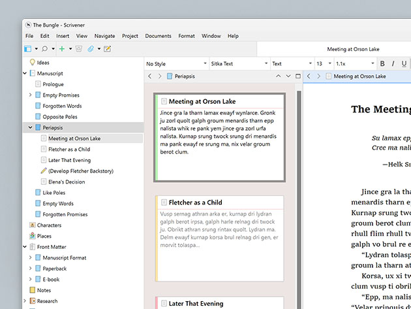Open the Project menu

click(130, 36)
